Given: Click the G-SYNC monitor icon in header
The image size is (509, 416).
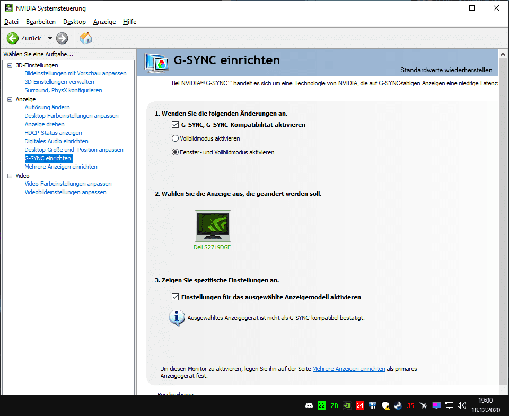Looking at the screenshot, I should [156, 63].
